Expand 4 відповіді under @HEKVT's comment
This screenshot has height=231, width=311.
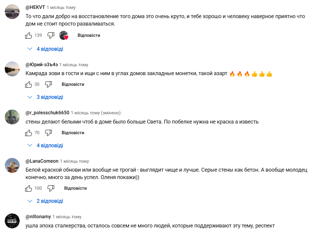click(x=45, y=49)
